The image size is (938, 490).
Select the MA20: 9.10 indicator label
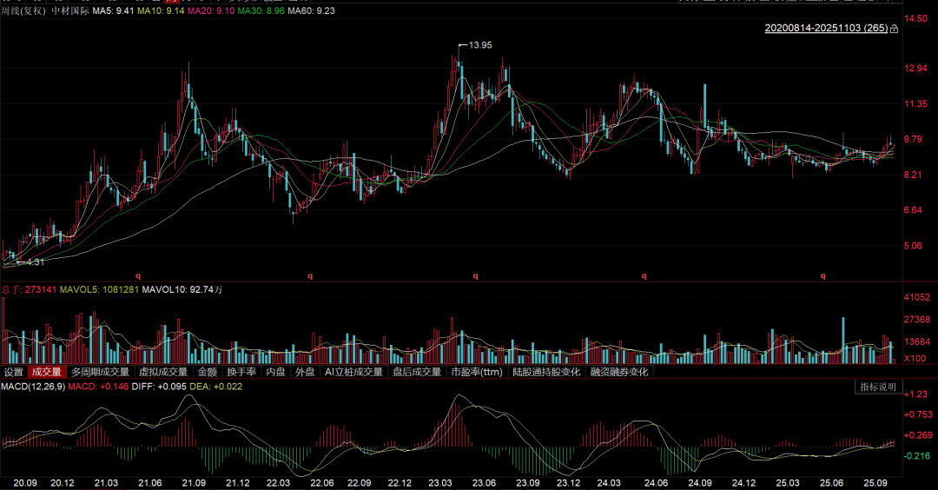pyautogui.click(x=211, y=10)
